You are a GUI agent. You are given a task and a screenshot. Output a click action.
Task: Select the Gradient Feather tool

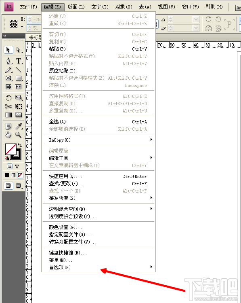click(x=19, y=115)
